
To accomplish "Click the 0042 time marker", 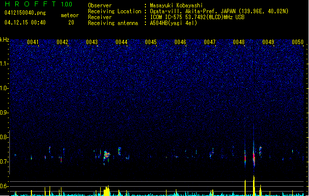I will point(62,42).
